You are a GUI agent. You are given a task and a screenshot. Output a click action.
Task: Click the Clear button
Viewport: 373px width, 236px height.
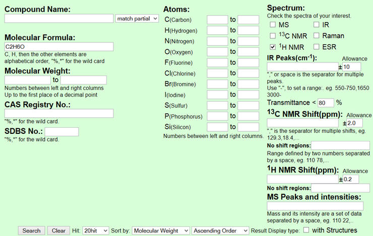[58, 230]
